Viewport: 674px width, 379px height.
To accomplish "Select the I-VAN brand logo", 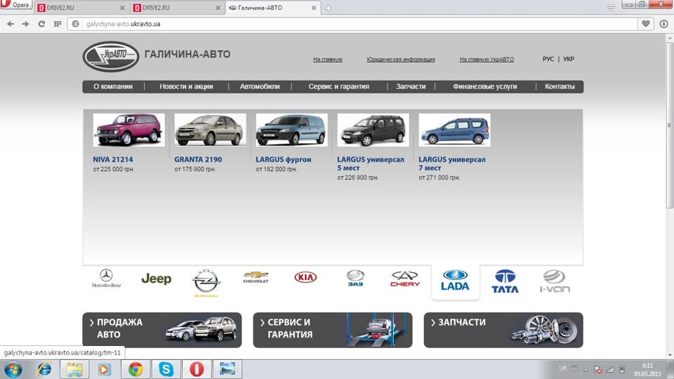I will (x=555, y=281).
